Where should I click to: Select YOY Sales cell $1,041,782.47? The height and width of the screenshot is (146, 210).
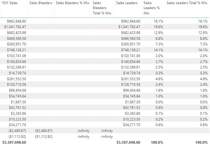point(15,27)
